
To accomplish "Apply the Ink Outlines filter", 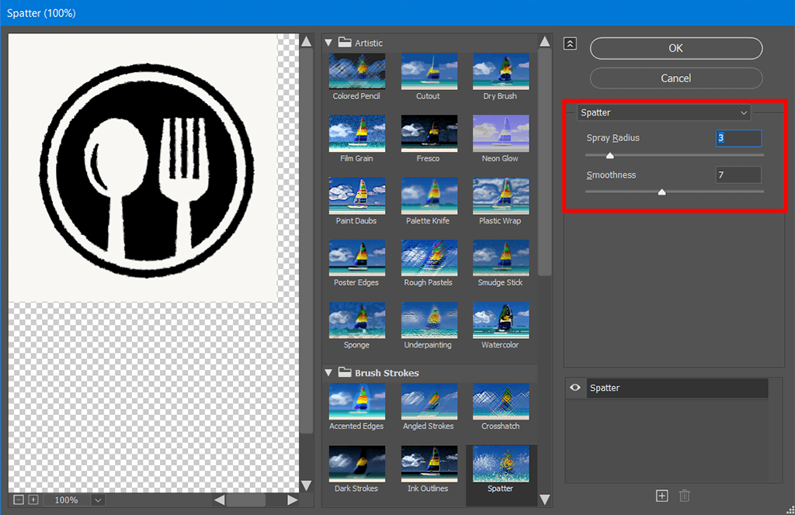I will click(429, 464).
